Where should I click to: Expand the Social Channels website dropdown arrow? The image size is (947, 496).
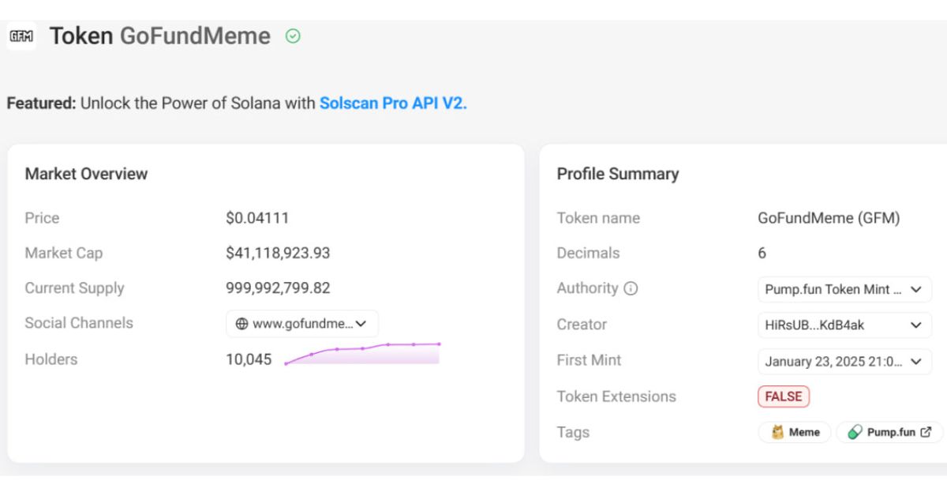(x=361, y=324)
